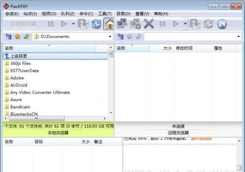Viewport: 245px width, 172px height.
Task: Open the 帮助(H) menu
Action: point(161,14)
